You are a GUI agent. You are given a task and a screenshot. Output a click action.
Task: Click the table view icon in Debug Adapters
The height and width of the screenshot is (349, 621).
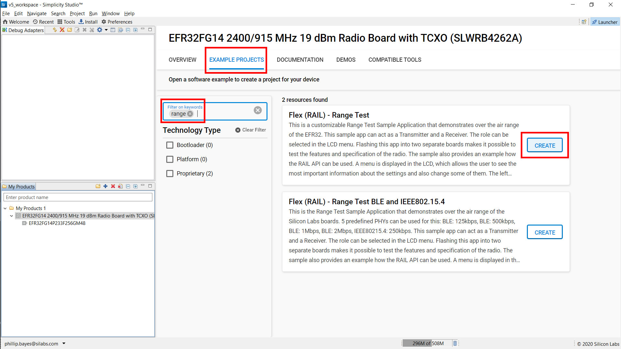point(113,30)
